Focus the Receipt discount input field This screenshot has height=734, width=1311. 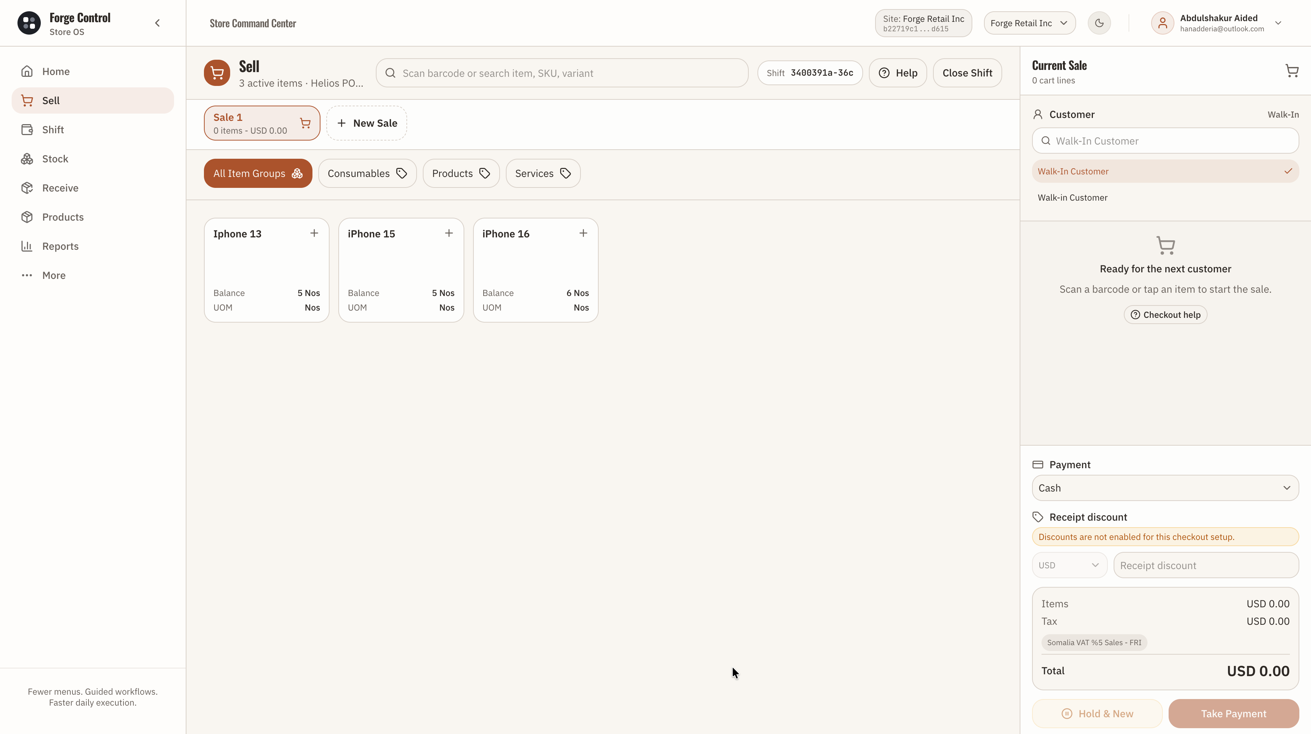(x=1206, y=565)
